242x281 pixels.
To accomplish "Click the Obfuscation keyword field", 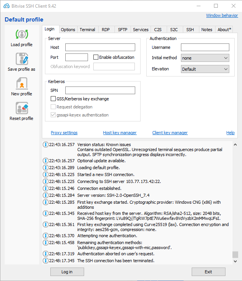I will click(114, 67).
